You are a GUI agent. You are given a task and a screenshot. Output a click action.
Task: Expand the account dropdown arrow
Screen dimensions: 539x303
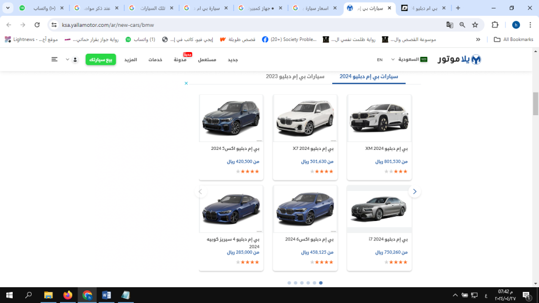tap(67, 59)
